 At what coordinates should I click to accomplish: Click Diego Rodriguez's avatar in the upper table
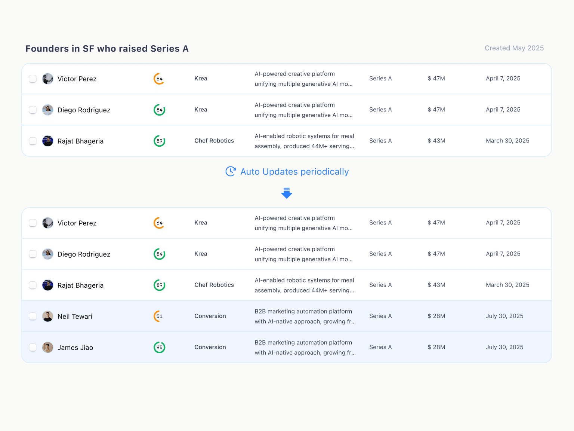(x=47, y=110)
